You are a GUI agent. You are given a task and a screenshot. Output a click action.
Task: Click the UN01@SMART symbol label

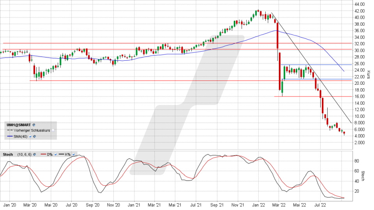pos(19,125)
